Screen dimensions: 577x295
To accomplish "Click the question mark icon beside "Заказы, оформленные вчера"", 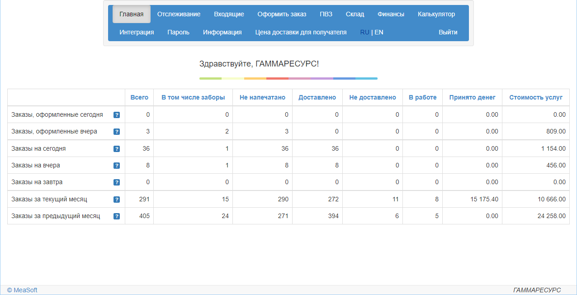I will coord(117,131).
